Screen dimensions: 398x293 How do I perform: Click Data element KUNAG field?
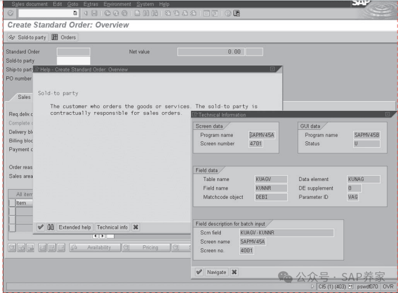[x=364, y=179]
